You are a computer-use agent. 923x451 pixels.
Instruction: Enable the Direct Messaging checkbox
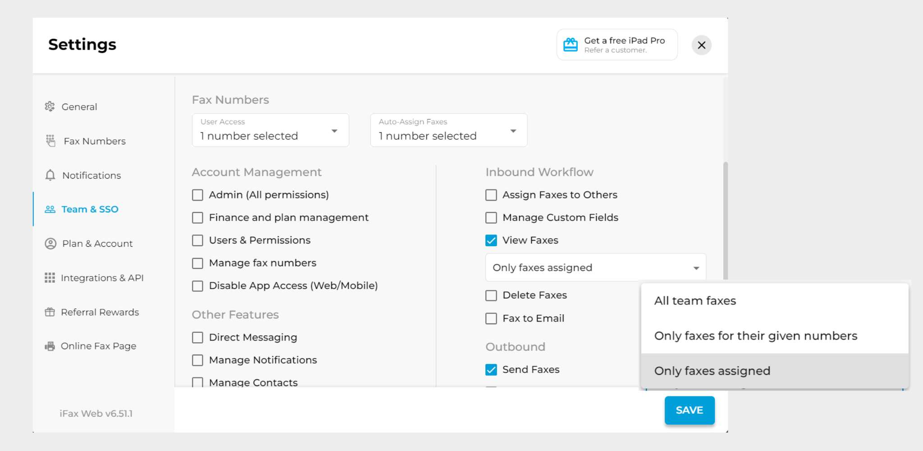[x=197, y=337]
